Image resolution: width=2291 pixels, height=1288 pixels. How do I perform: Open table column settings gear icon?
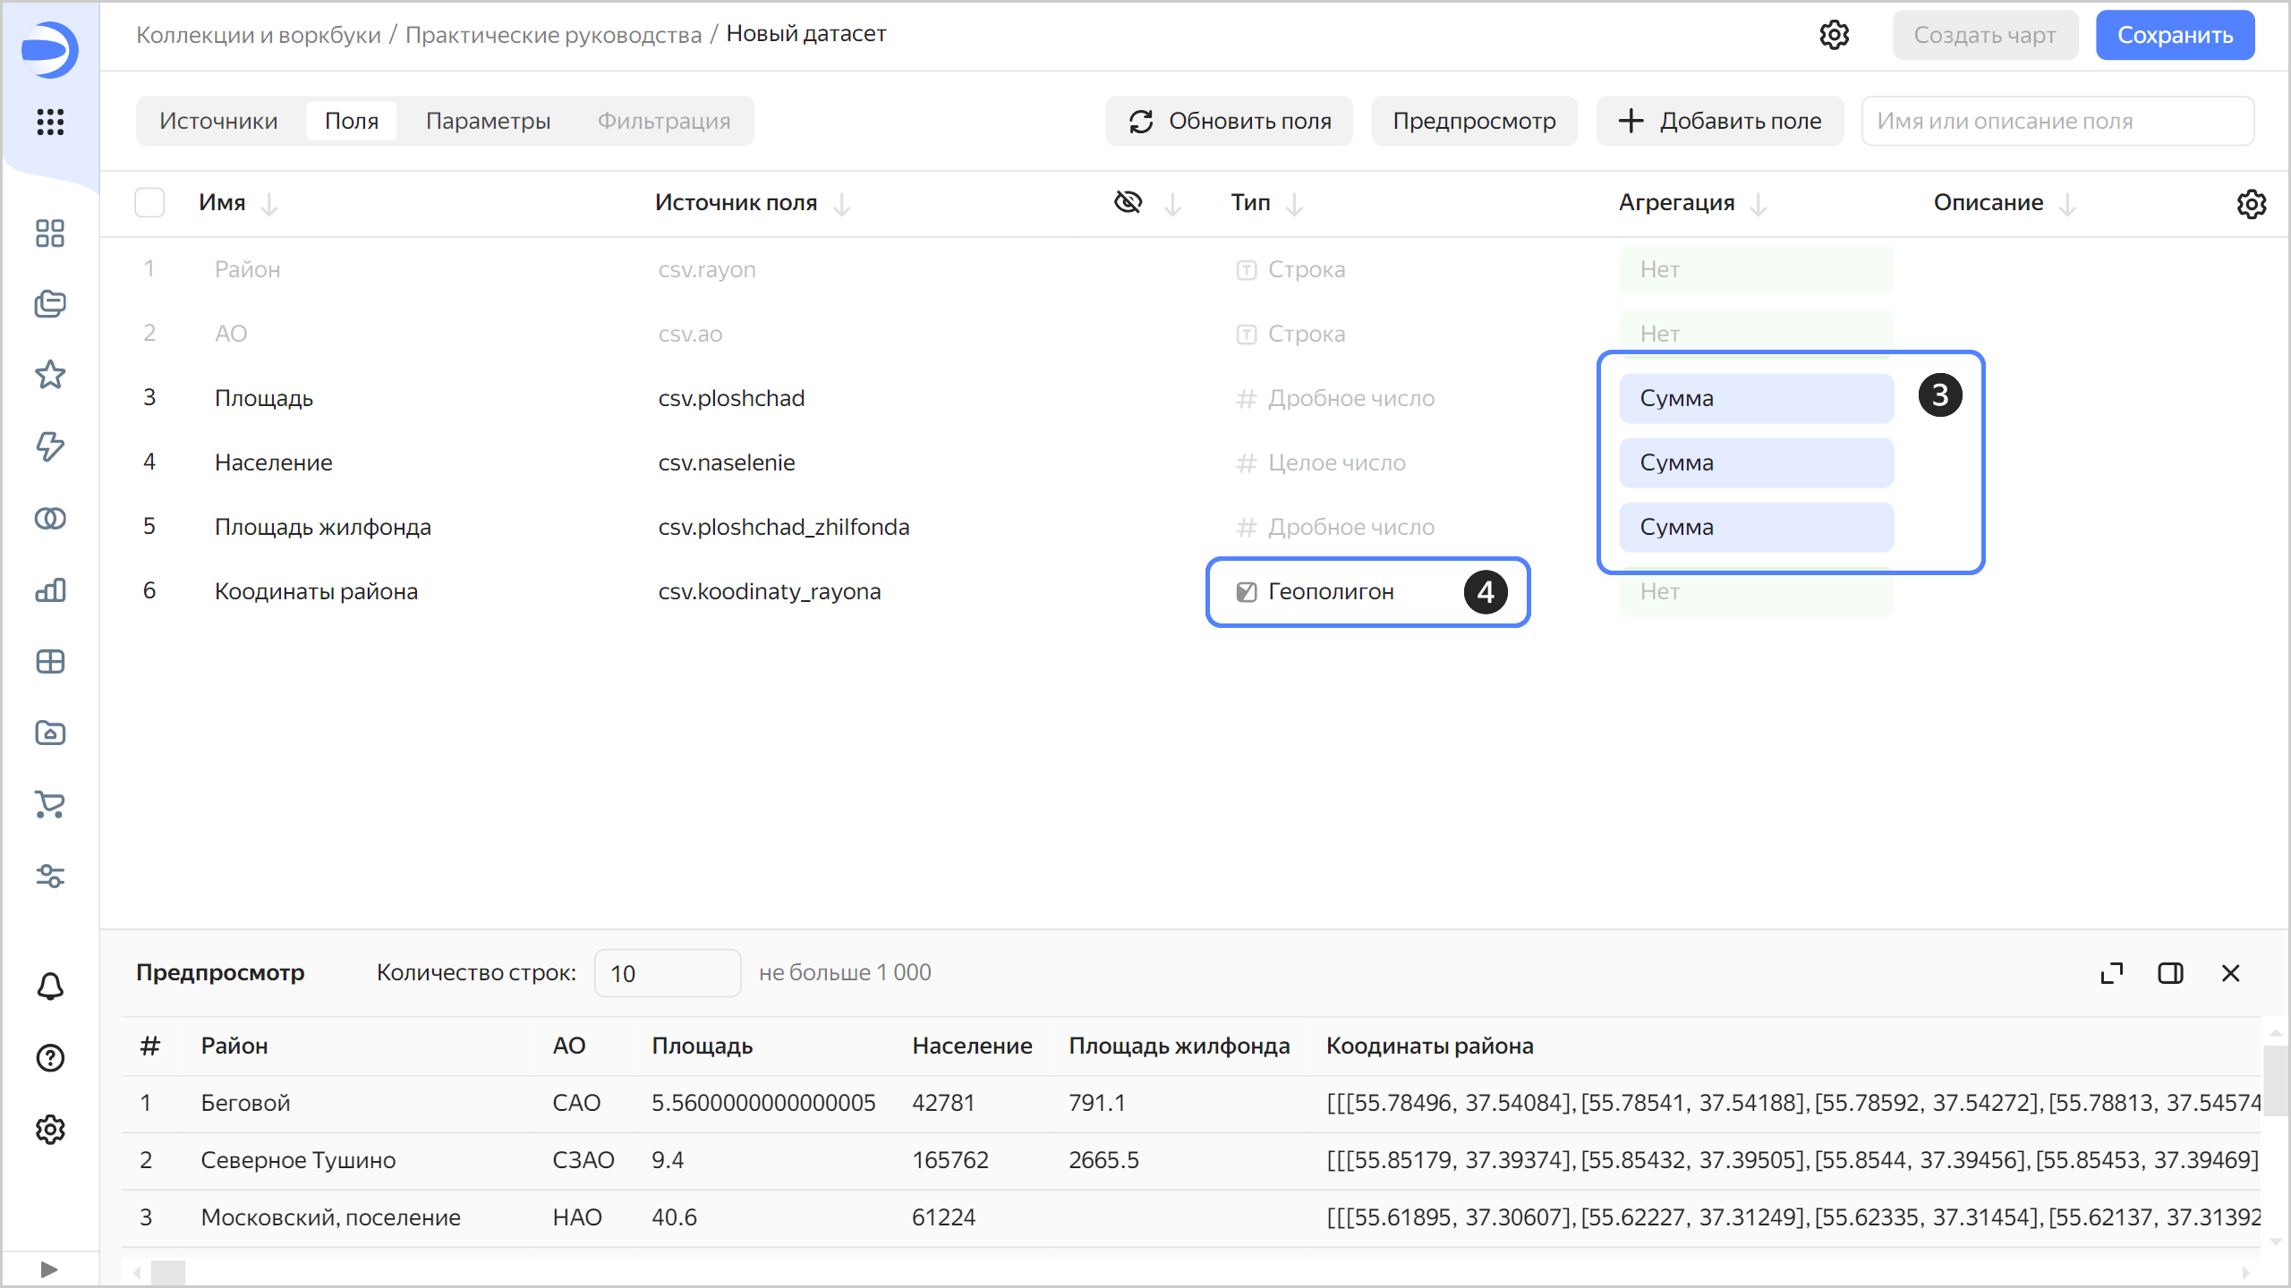click(2251, 204)
